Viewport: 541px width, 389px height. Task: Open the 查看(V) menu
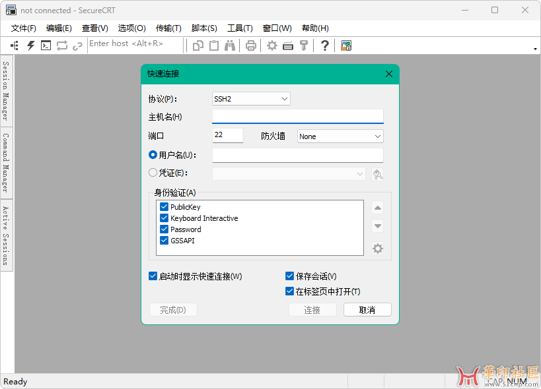pos(95,28)
